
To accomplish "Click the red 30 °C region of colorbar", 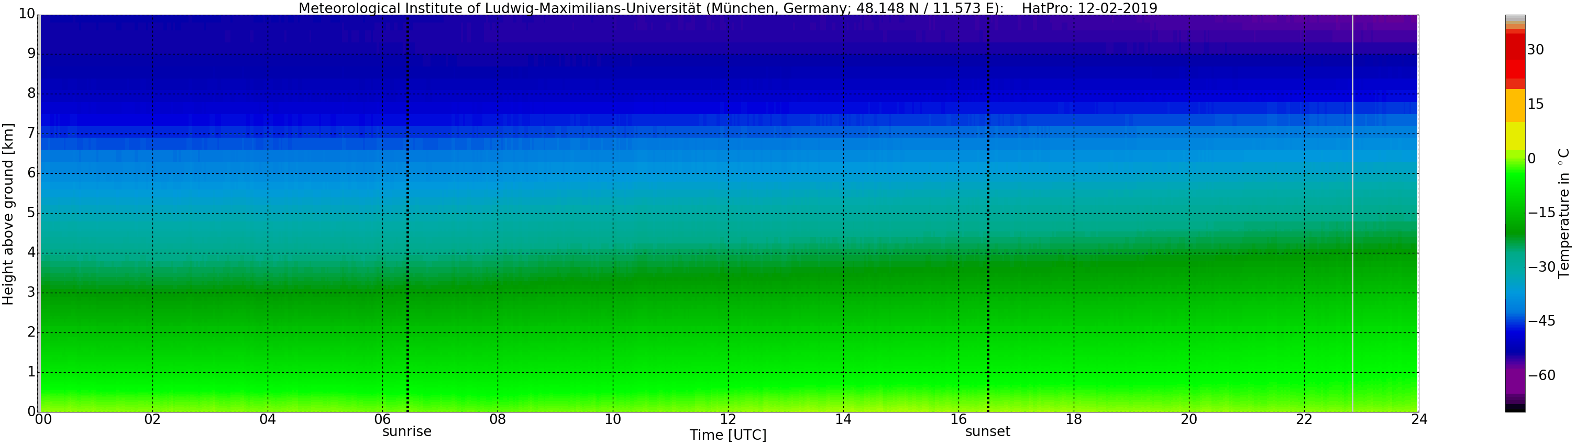I will (1515, 55).
